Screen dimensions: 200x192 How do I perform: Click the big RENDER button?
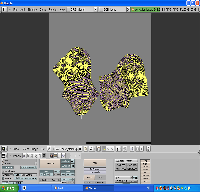click(x=50, y=164)
